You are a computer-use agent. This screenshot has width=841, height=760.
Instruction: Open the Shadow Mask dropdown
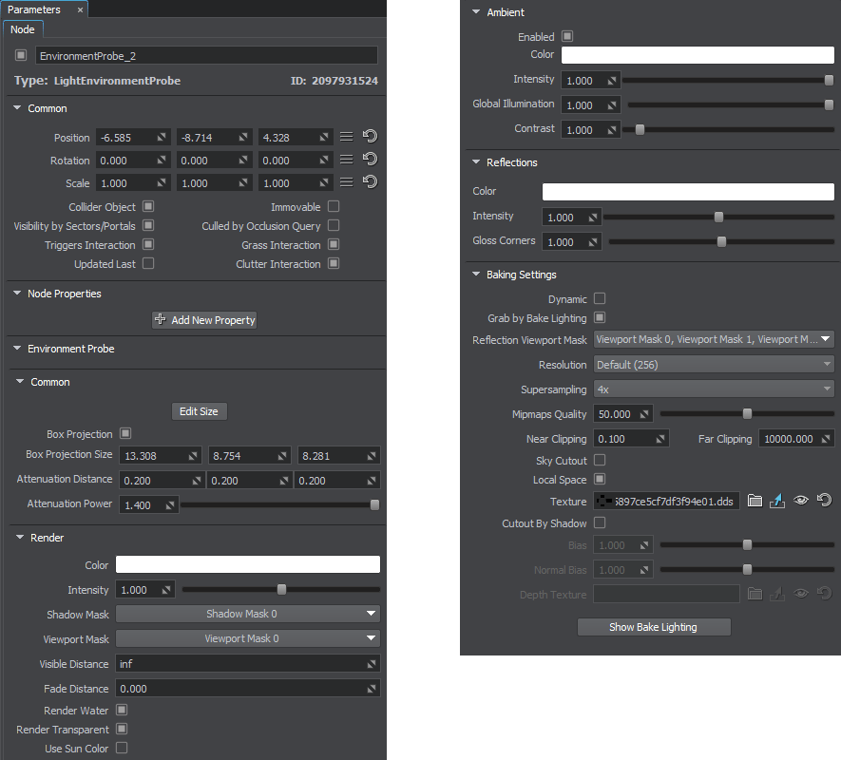pos(247,615)
